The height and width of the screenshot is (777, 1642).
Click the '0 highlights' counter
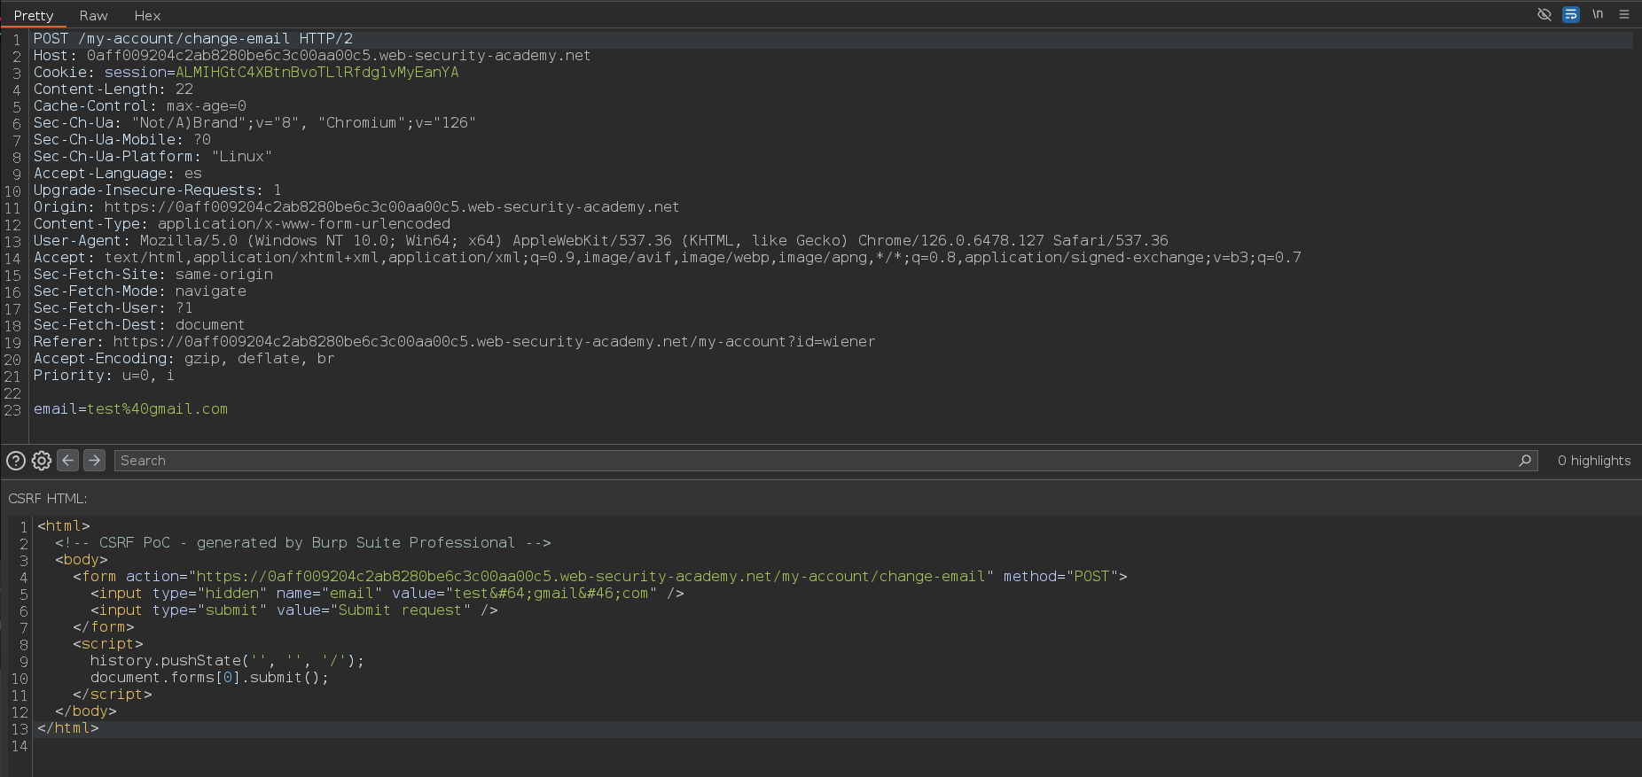[1594, 461]
